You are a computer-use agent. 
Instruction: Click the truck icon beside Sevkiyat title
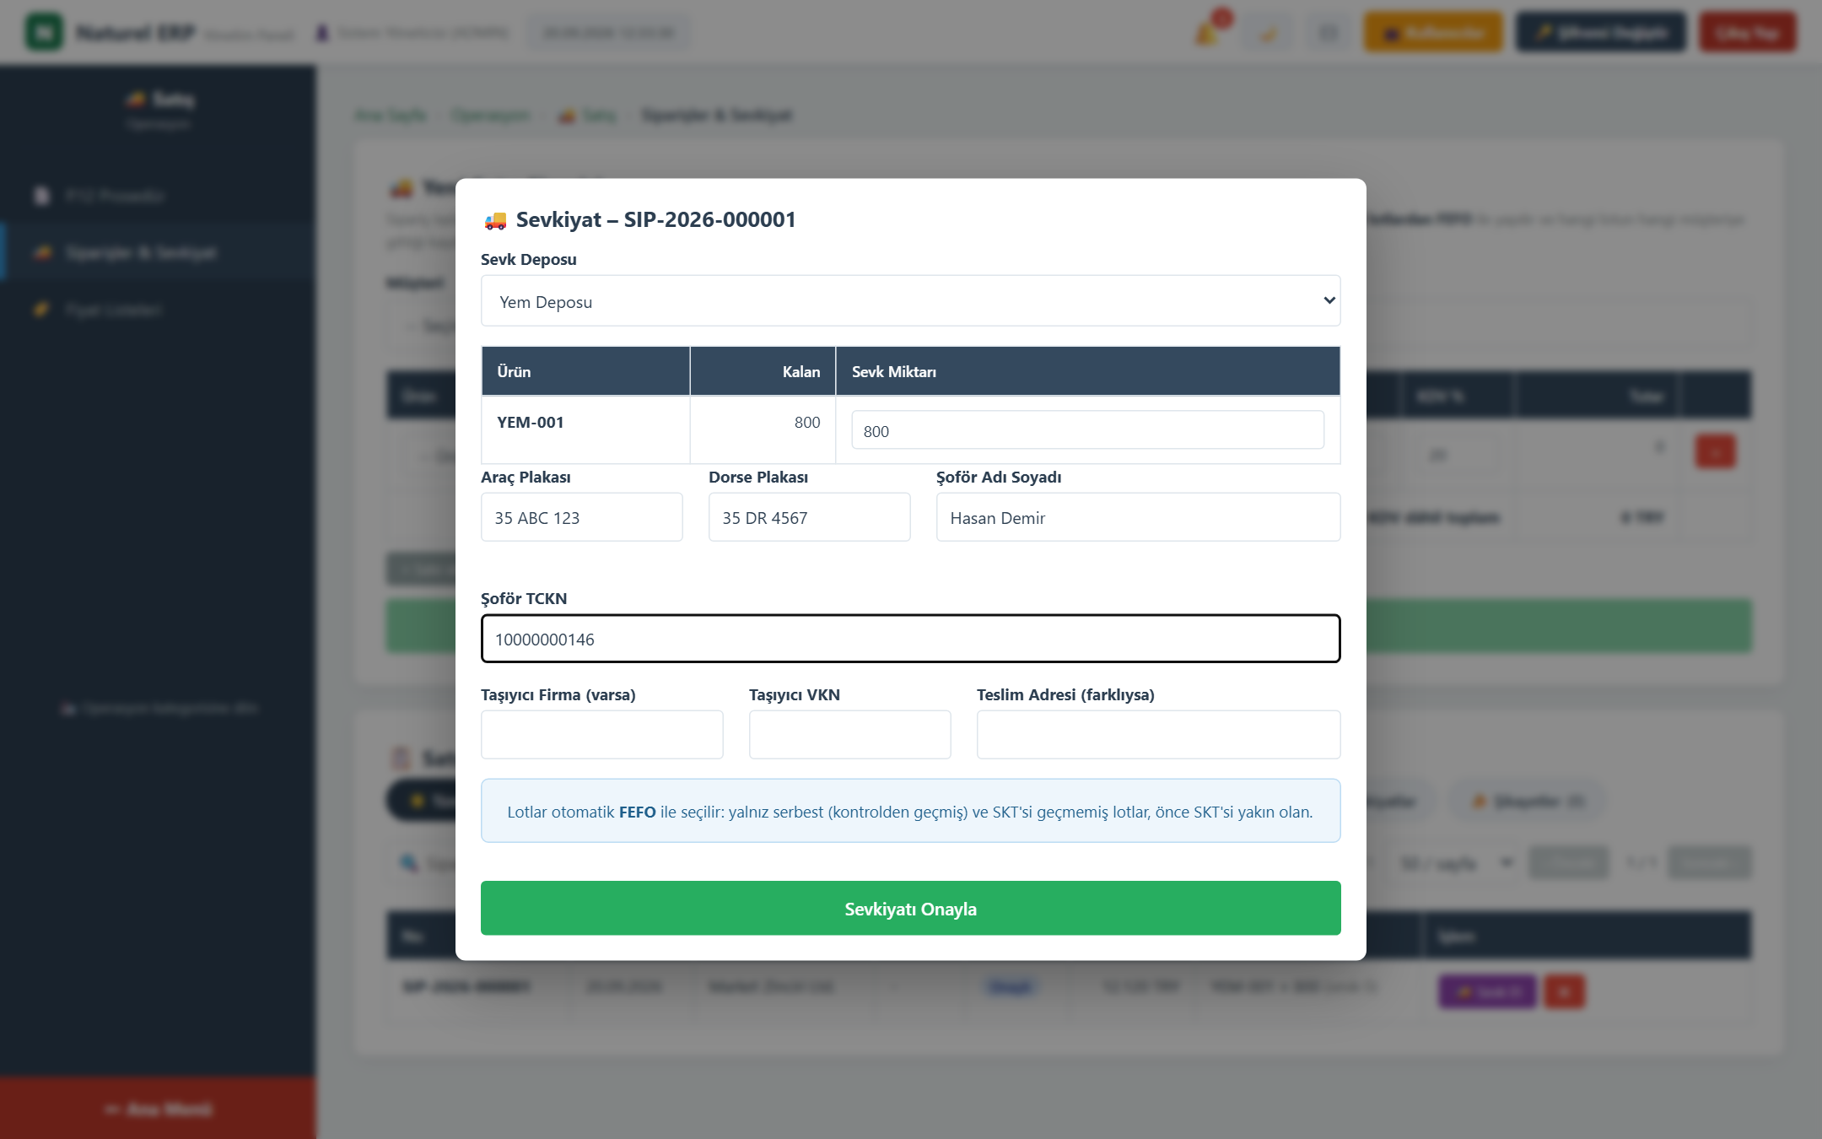495,220
